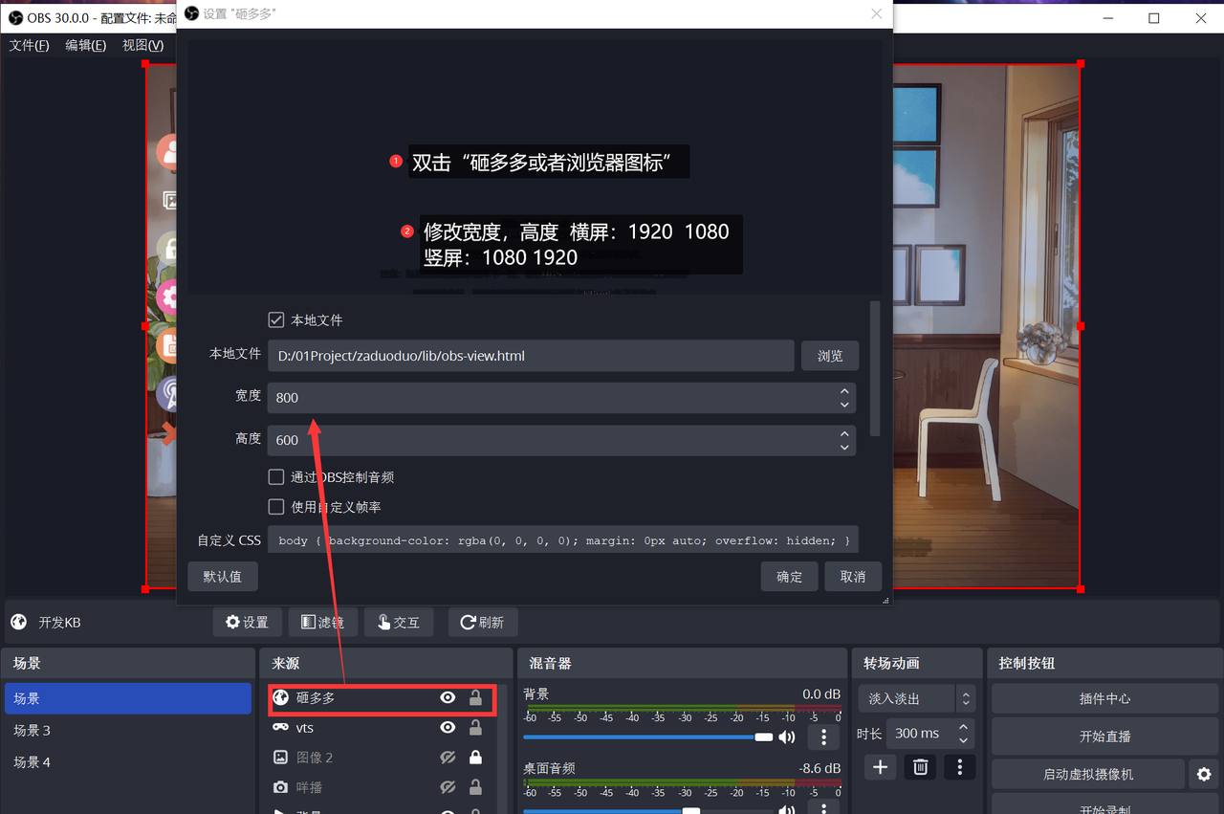Confirm dialog with 确定 button
Image resolution: width=1224 pixels, height=814 pixels.
pyautogui.click(x=790, y=577)
